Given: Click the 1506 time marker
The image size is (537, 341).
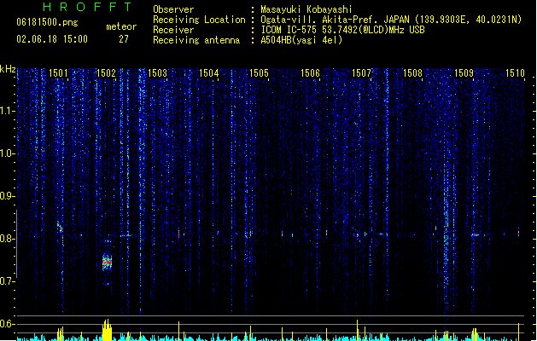Looking at the screenshot, I should (x=310, y=73).
